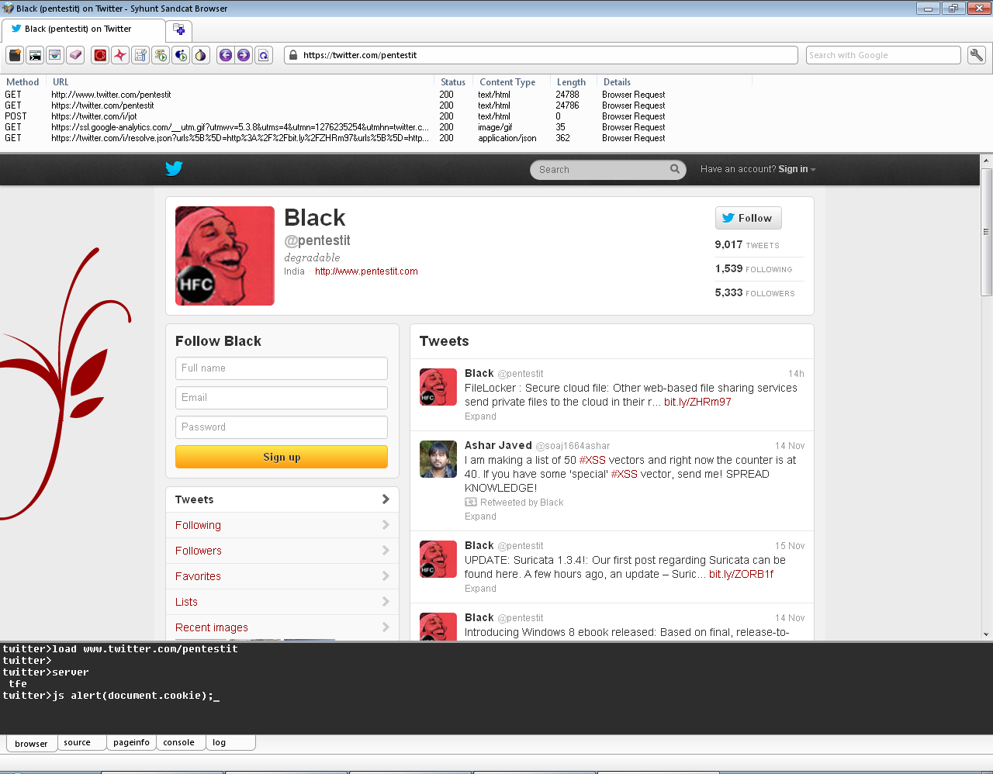The height and width of the screenshot is (774, 993).
Task: Open the console terminal toolbar icon
Action: (x=35, y=55)
